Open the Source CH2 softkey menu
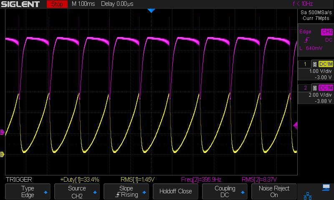Viewport: 334px width, 200px height. click(77, 192)
